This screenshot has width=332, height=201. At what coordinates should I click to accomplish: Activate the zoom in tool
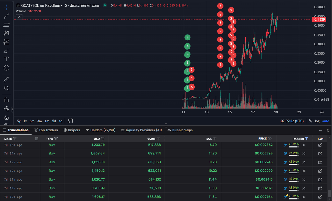[6, 88]
